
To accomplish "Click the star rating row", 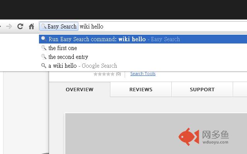I will (104, 74).
